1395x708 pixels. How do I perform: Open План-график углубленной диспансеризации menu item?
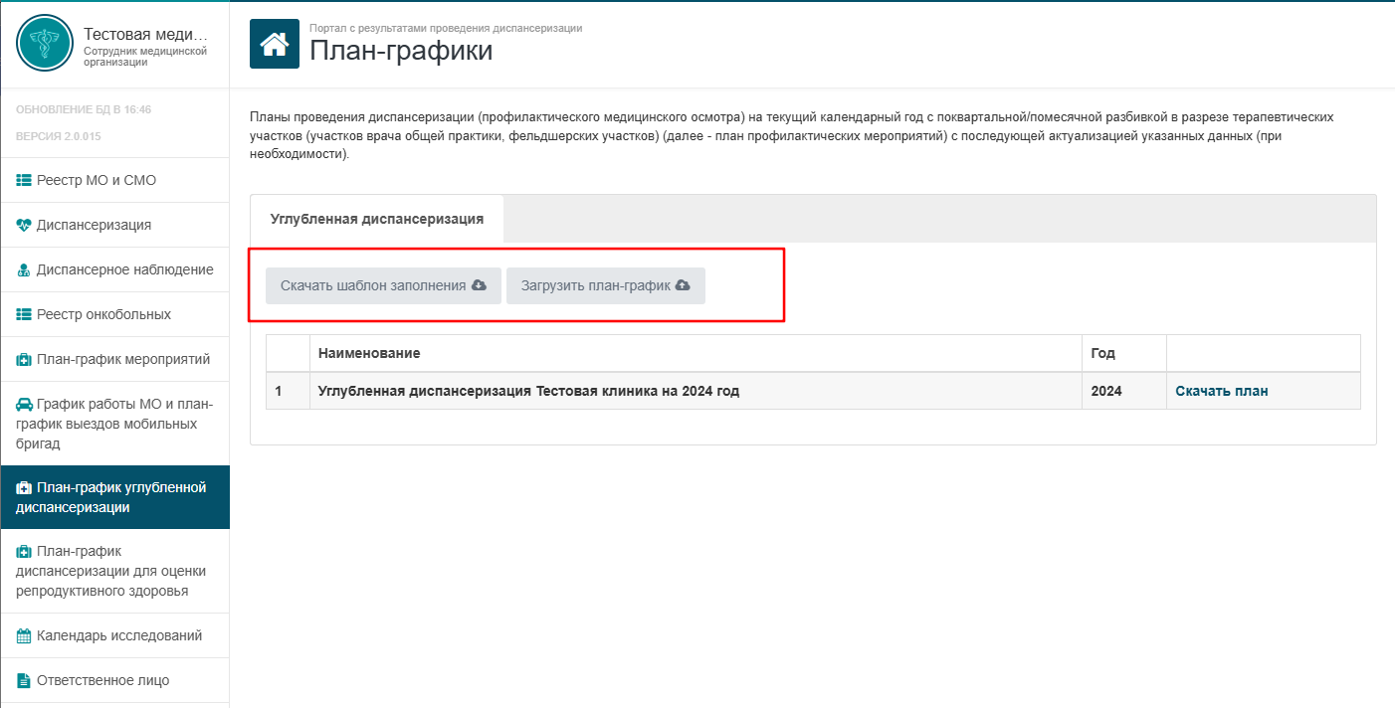(114, 497)
